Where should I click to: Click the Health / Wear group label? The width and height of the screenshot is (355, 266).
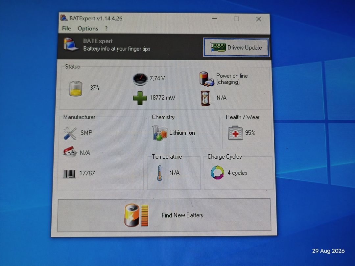pyautogui.click(x=243, y=117)
